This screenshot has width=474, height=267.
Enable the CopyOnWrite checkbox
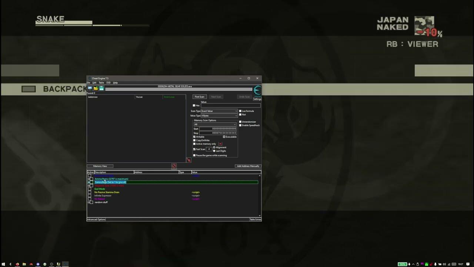coord(194,141)
